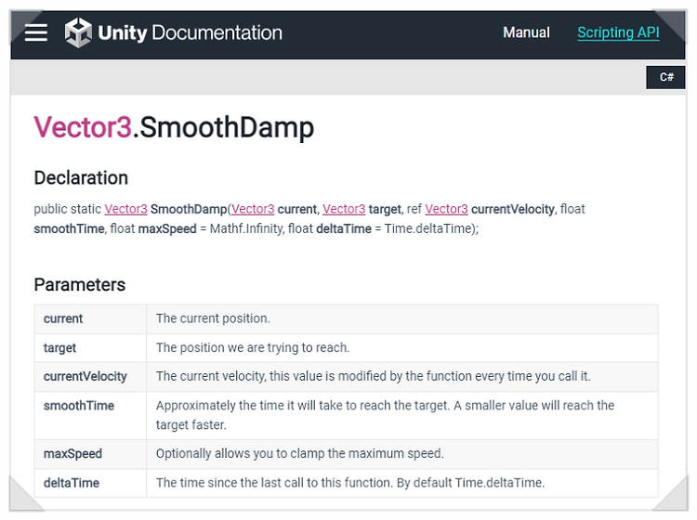Select the 'smoothTime' parameter name cell
Image resolution: width=697 pixels, height=520 pixels.
coord(90,416)
